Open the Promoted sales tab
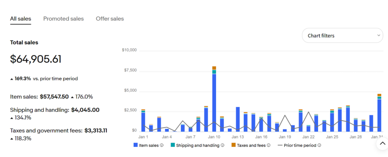Image resolution: width=388 pixels, height=157 pixels. [x=63, y=18]
